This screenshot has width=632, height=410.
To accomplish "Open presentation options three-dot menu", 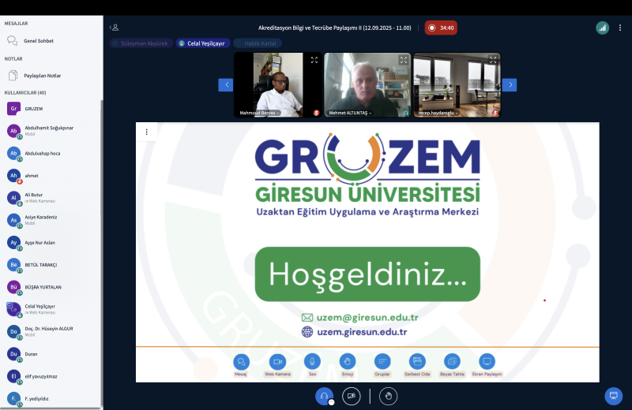I will [147, 132].
